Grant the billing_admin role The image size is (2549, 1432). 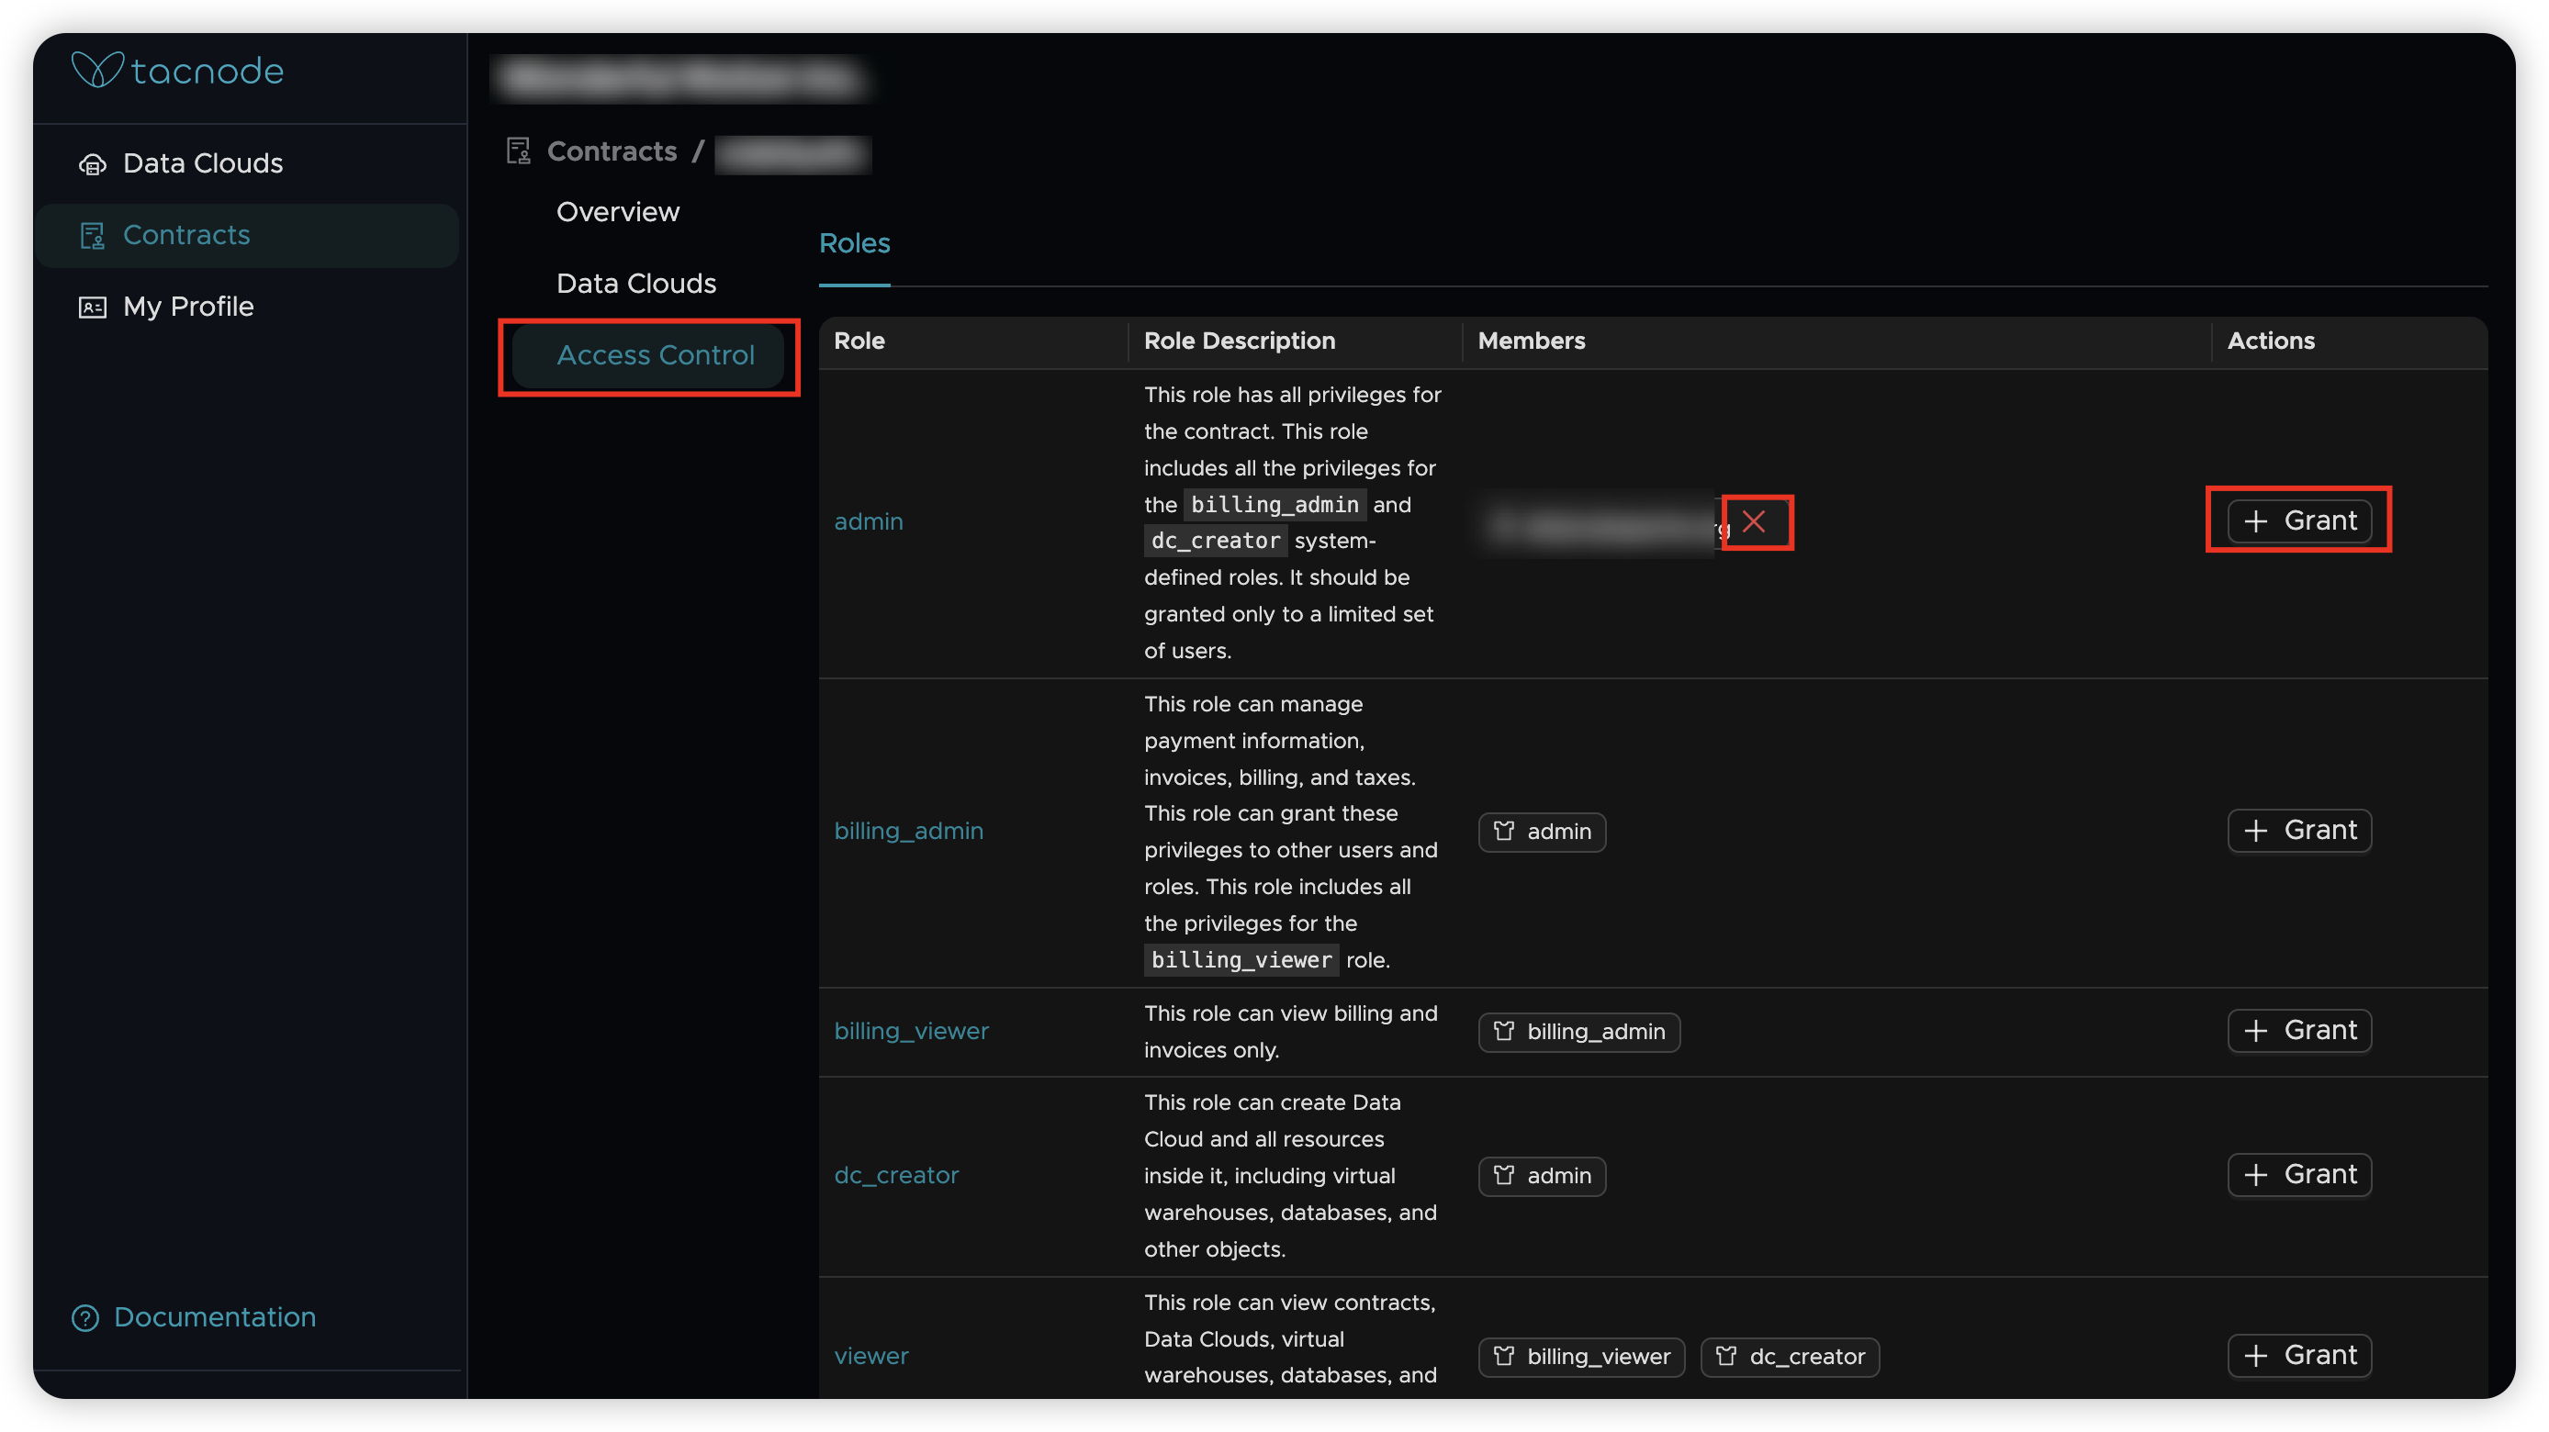click(2299, 830)
